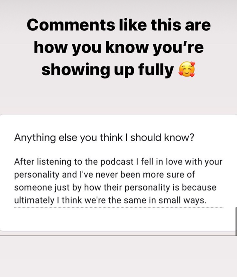This screenshot has width=237, height=277.
Task: Tap the words 'showing up fully'
Action: [x=107, y=70]
